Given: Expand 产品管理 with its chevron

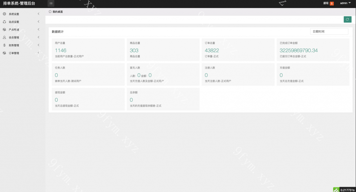Looking at the screenshot, I should point(39,30).
